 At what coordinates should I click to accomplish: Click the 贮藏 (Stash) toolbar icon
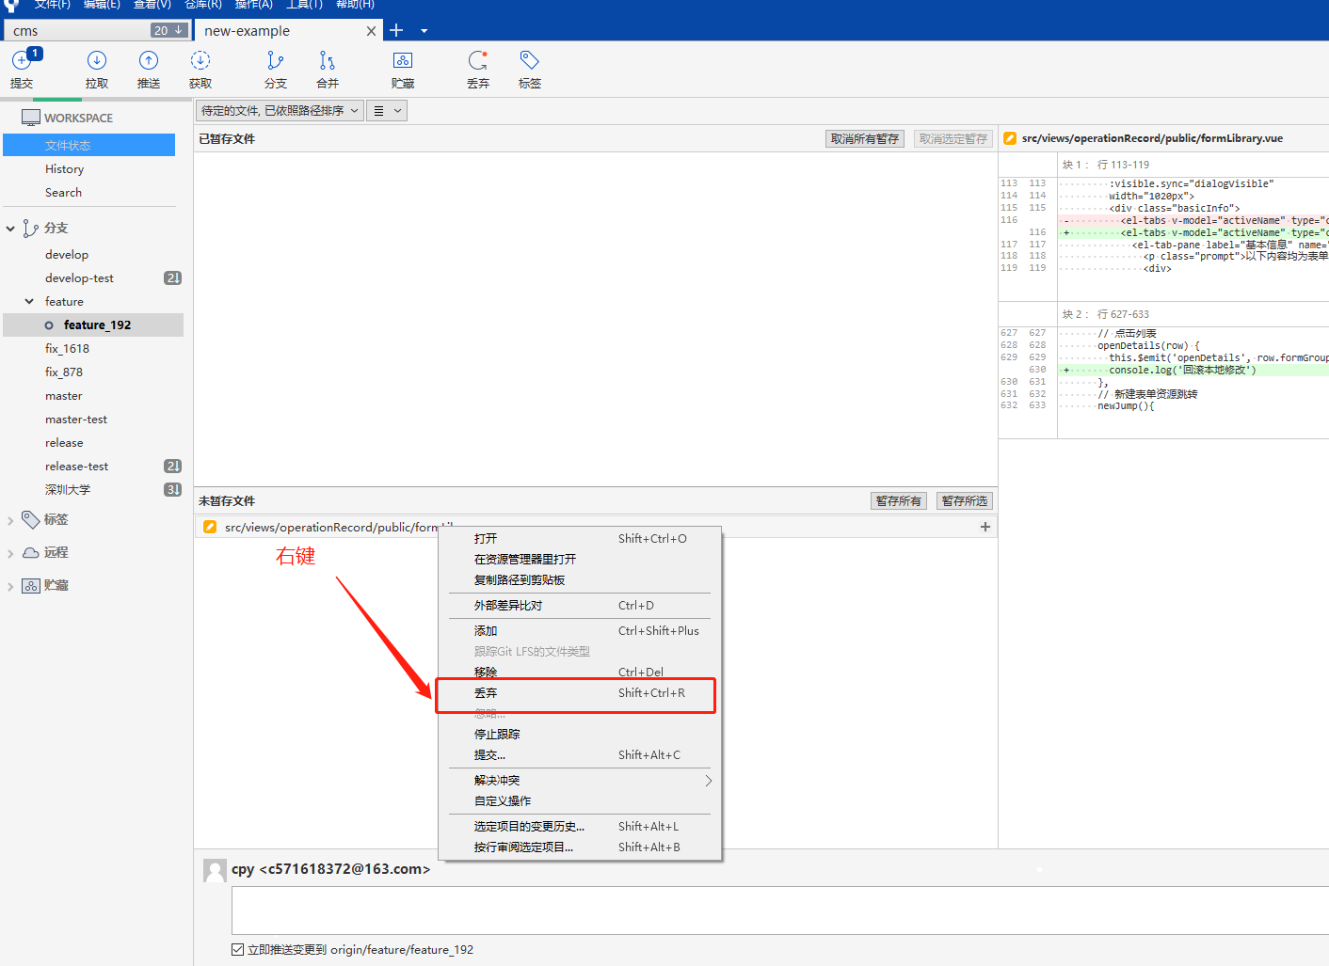(x=403, y=68)
